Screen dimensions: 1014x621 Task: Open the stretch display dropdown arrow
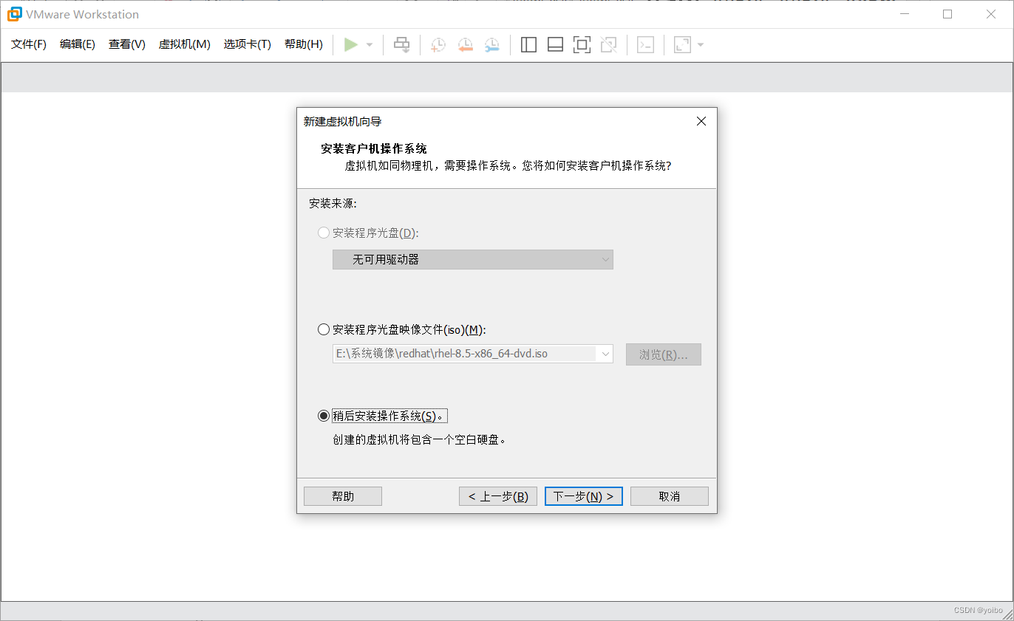coord(701,45)
